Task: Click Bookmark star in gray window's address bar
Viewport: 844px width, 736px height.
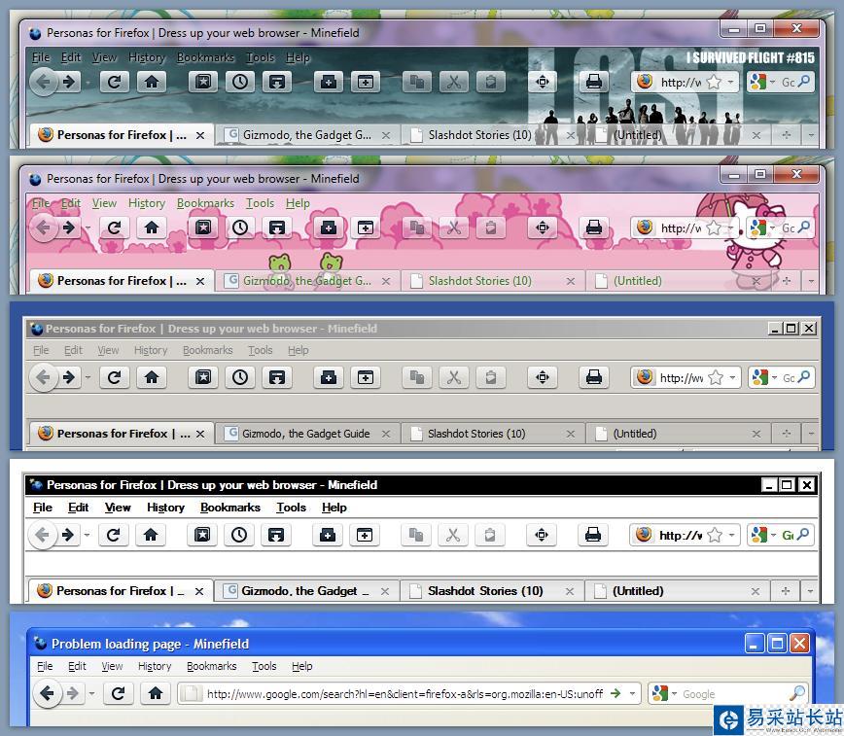Action: click(716, 378)
